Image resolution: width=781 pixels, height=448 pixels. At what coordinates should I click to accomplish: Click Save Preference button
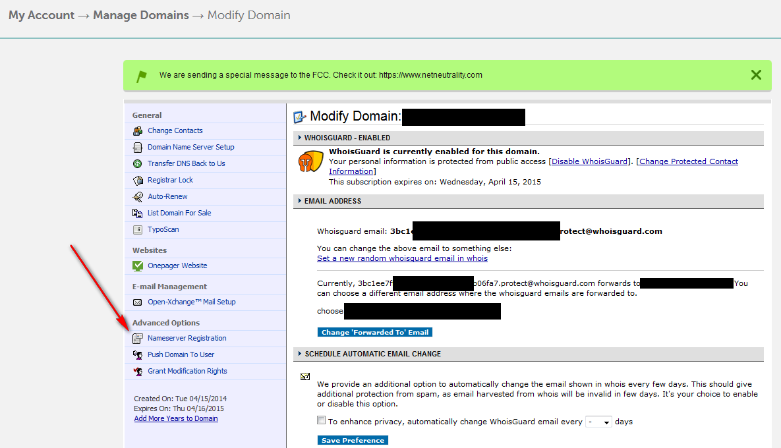[353, 440]
